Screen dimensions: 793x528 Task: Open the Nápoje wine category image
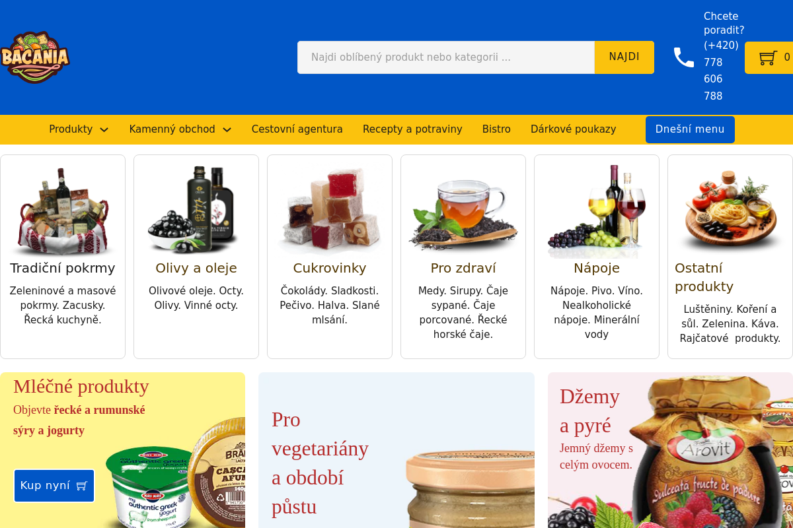click(x=597, y=211)
